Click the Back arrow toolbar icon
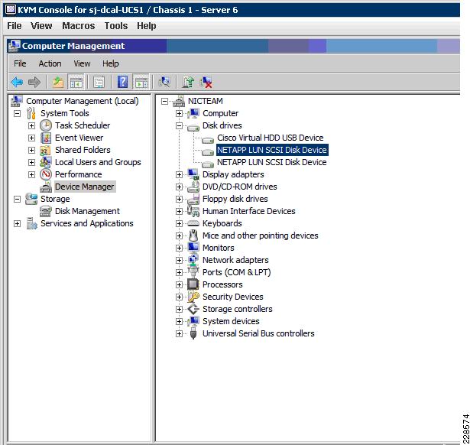 (x=17, y=82)
